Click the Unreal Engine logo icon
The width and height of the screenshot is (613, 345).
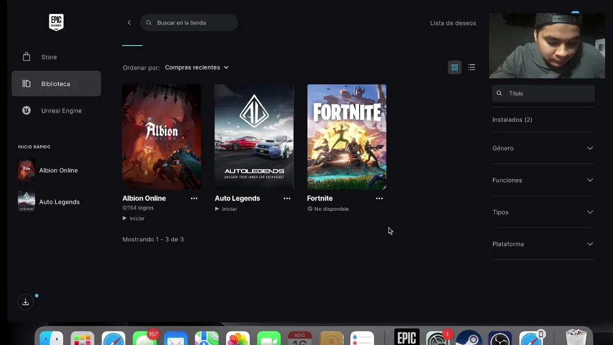tap(26, 111)
